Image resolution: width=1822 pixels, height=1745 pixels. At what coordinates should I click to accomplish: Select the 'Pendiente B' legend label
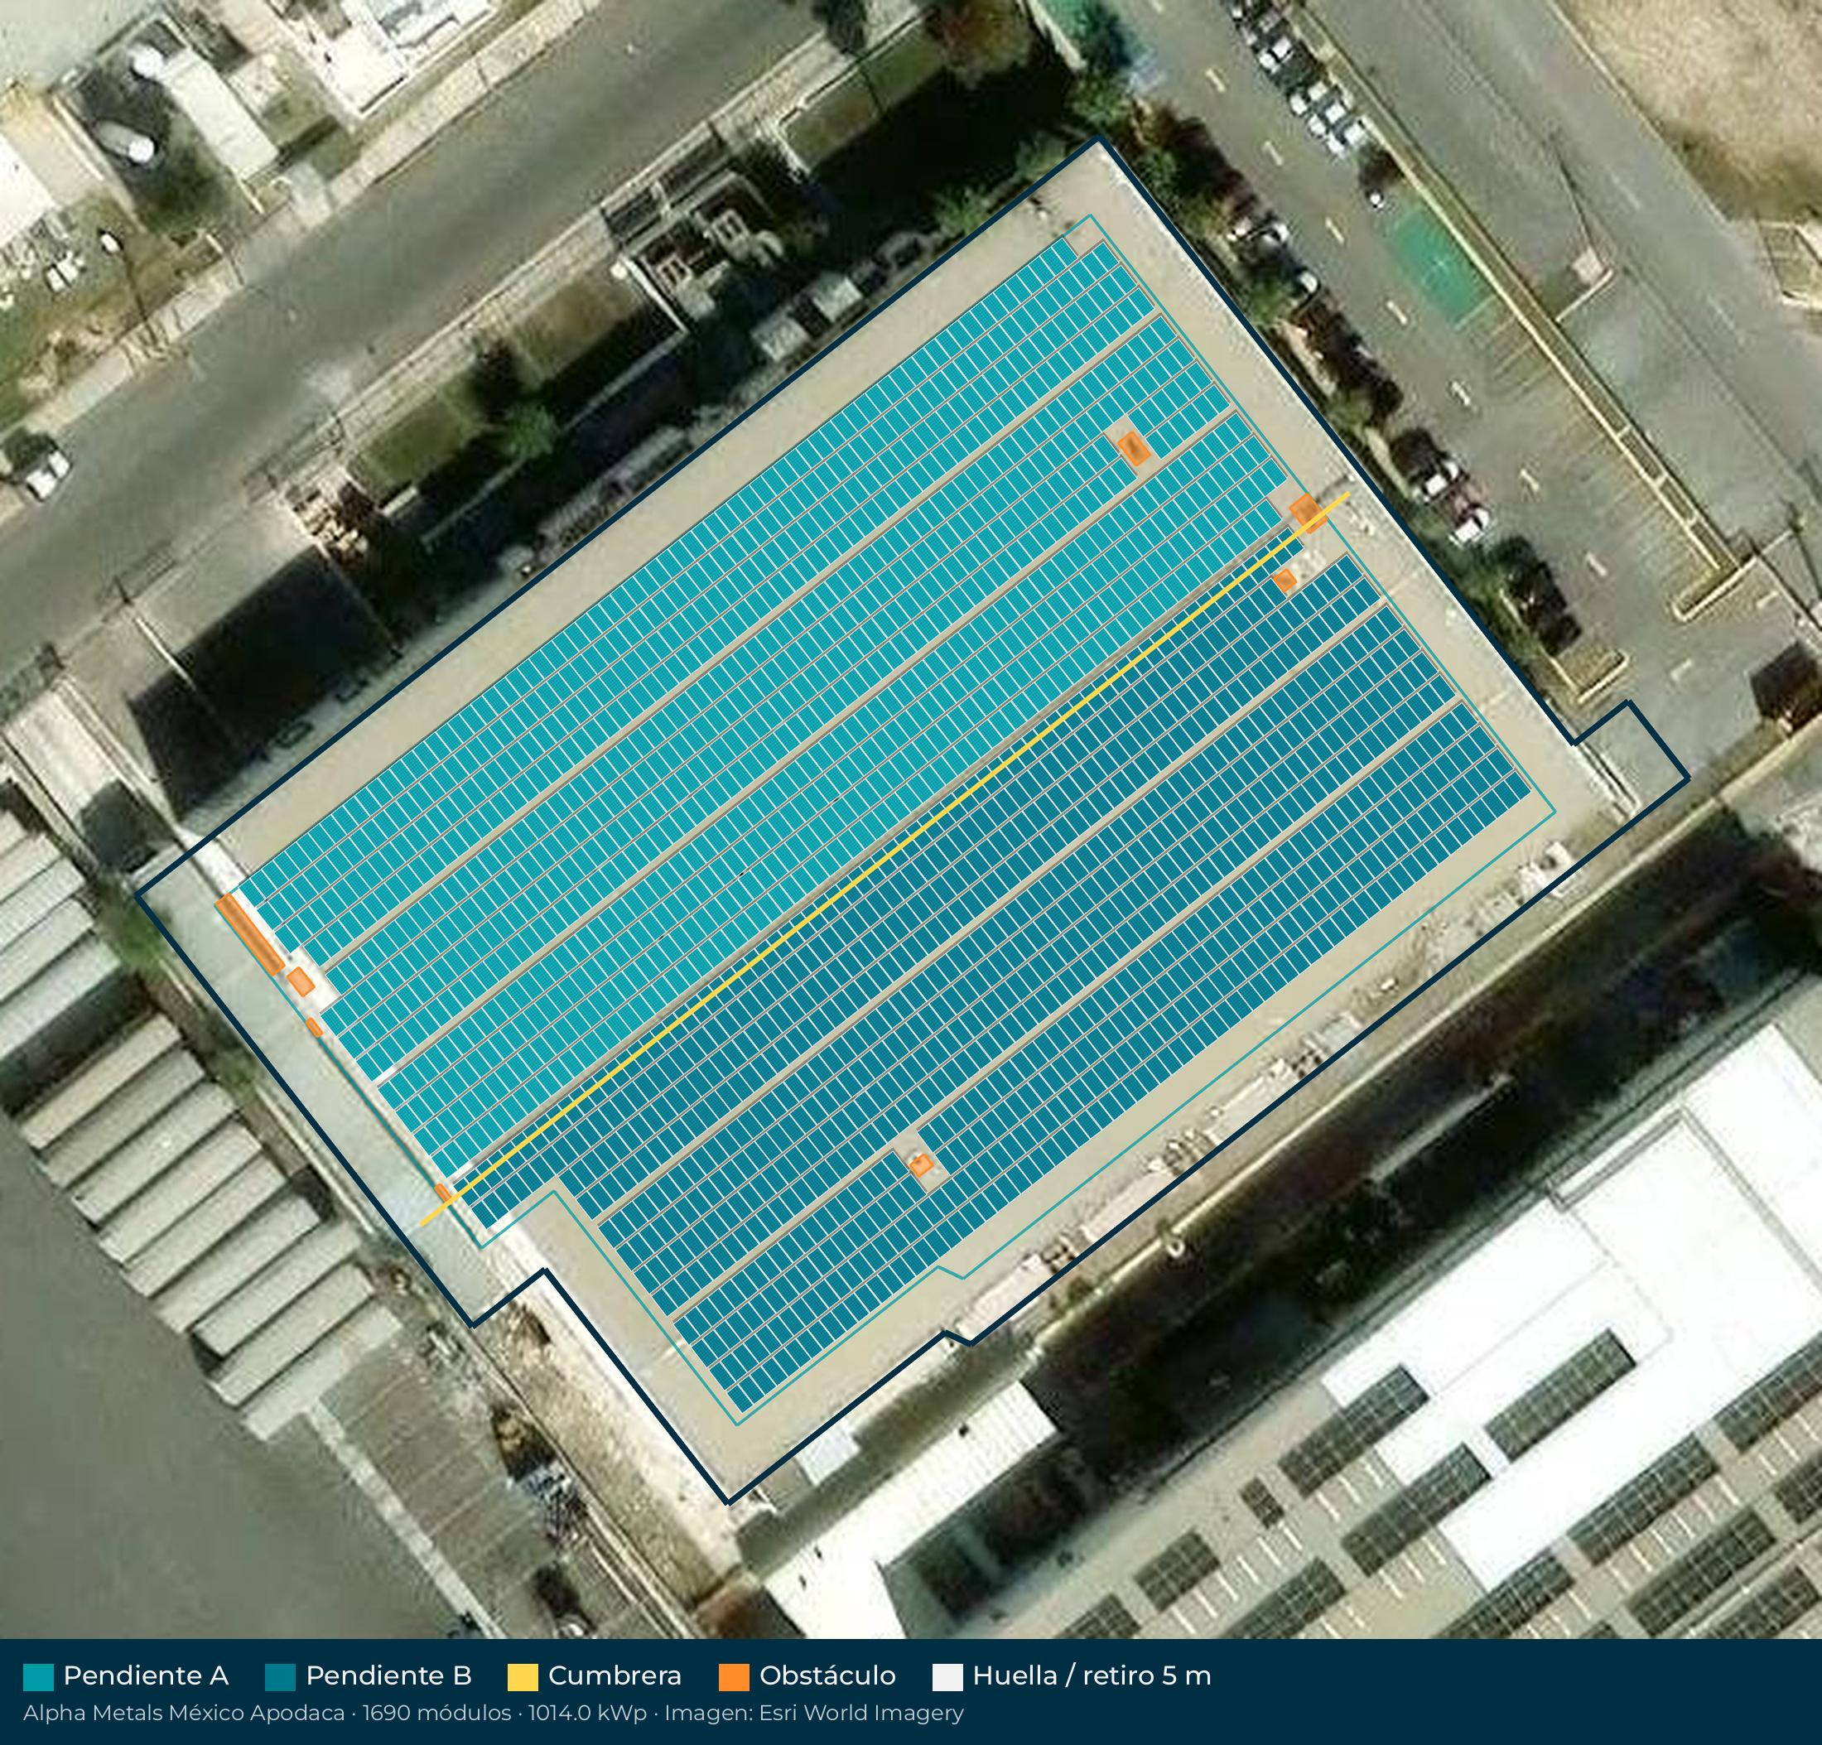(388, 1675)
